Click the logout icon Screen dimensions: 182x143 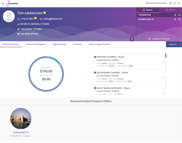179,3
